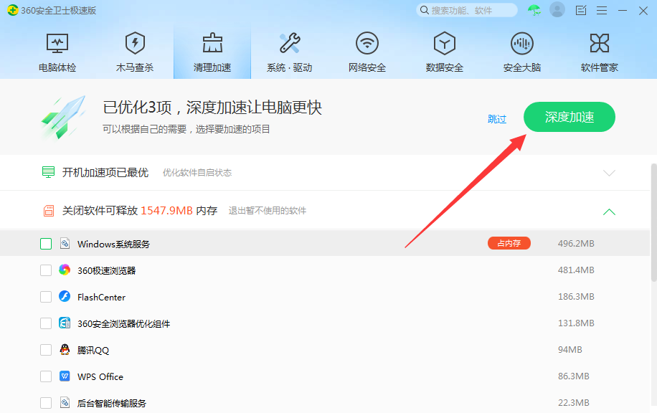Open the 安全大脑 icon
The height and width of the screenshot is (413, 657).
point(522,43)
